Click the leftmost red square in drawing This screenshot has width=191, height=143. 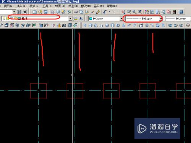point(38,91)
